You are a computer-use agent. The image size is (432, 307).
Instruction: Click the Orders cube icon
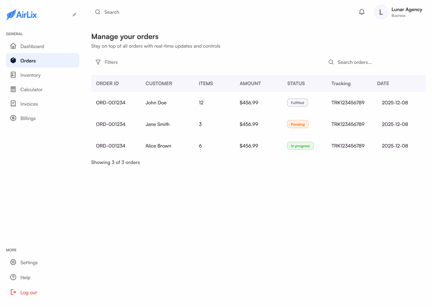tap(13, 60)
